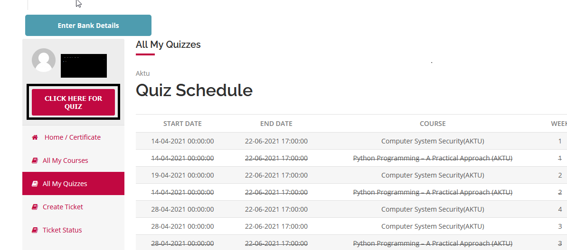
Task: Click the home icon beside Home / Certificate
Action: tap(35, 137)
